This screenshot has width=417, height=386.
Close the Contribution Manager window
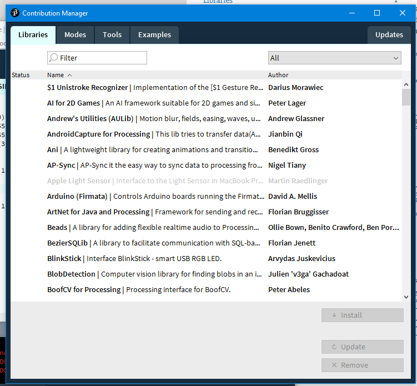coord(403,13)
